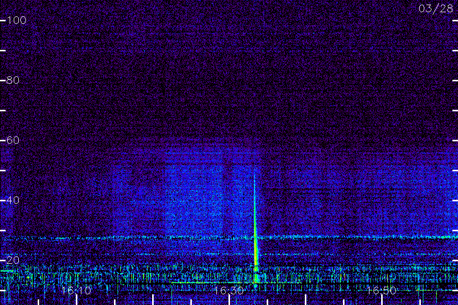Click the 60 frequency axis label
This screenshot has width=458, height=305.
tap(13, 140)
